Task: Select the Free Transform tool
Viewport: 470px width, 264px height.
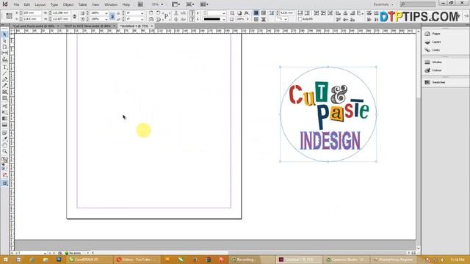Action: point(4,112)
